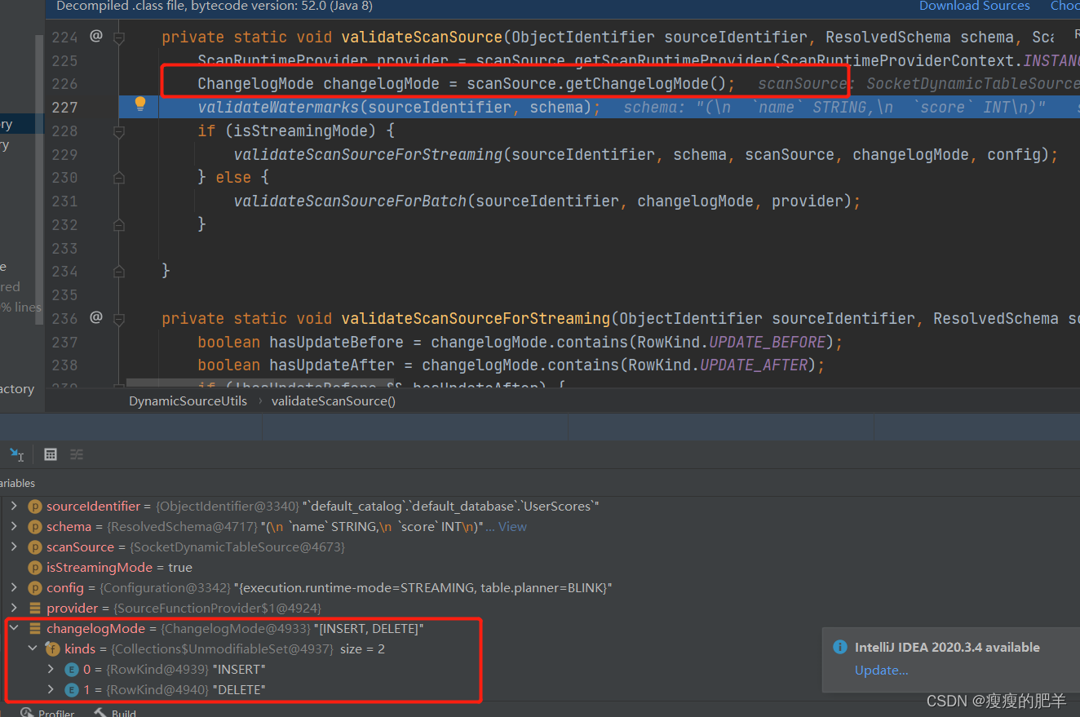Screen dimensions: 1080x717
Task: Click the parameter icon beside isStreamingMode variable
Action: [35, 568]
